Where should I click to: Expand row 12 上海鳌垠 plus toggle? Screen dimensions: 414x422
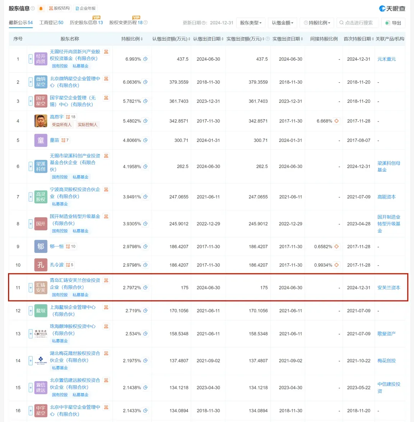pos(31,310)
